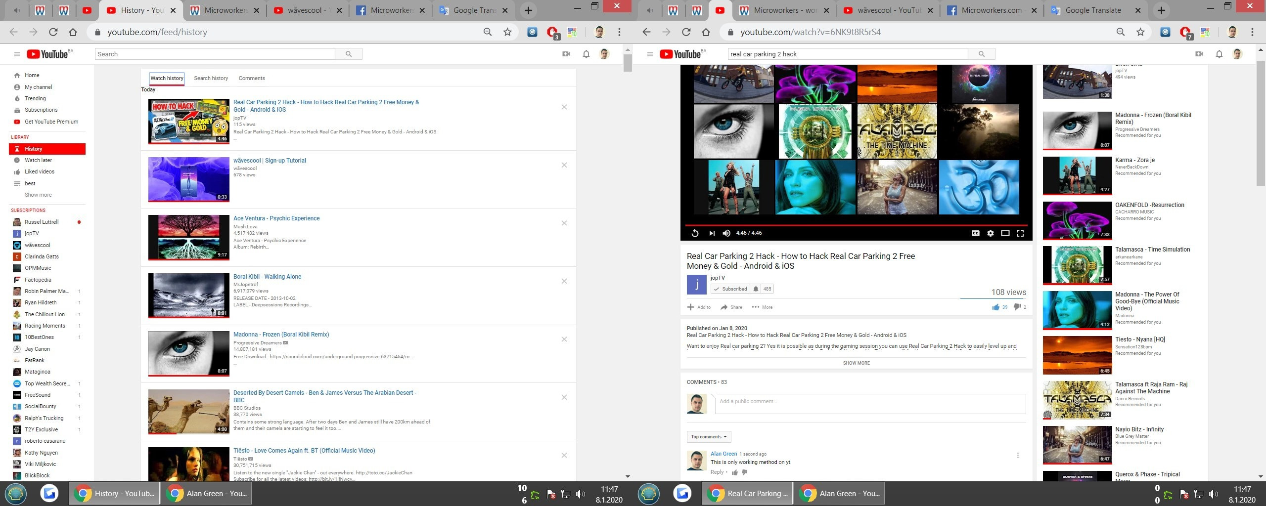Click the hamburger guide menu in left window

[x=17, y=54]
